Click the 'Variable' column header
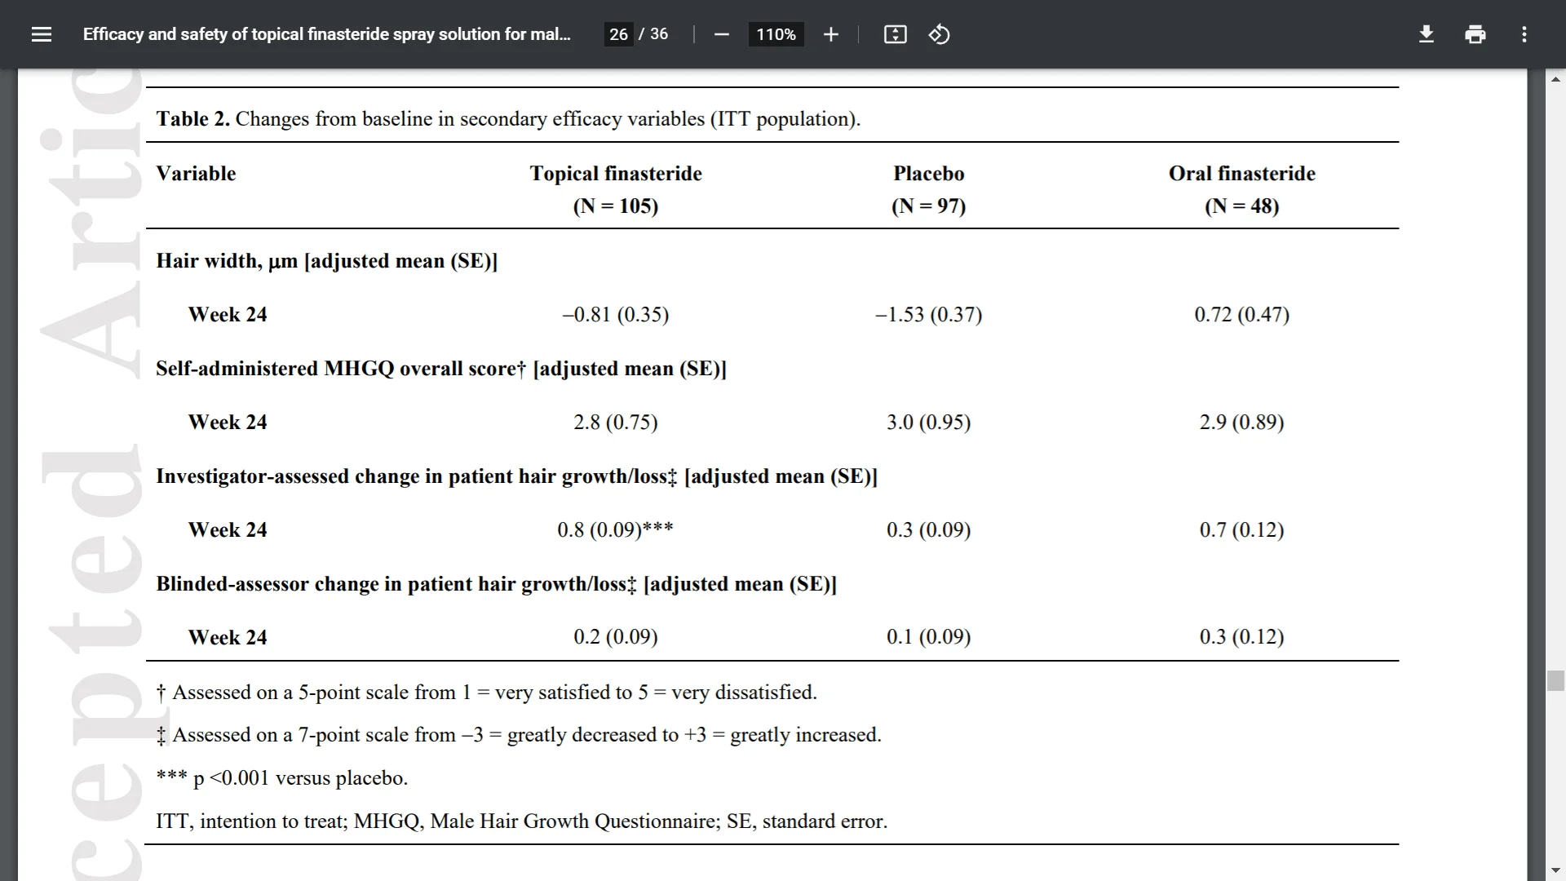This screenshot has width=1566, height=881. pyautogui.click(x=196, y=174)
